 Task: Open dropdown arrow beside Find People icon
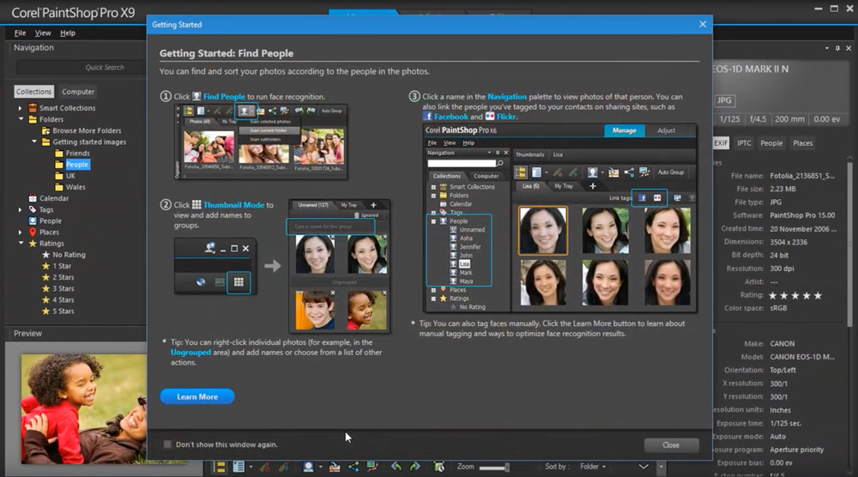pos(321,468)
